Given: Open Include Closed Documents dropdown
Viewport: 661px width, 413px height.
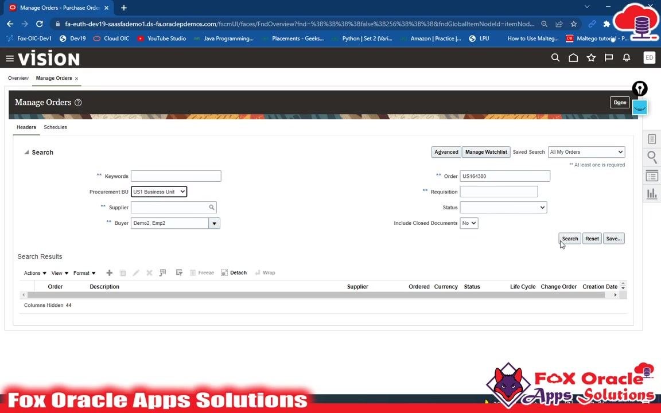Looking at the screenshot, I should [469, 223].
